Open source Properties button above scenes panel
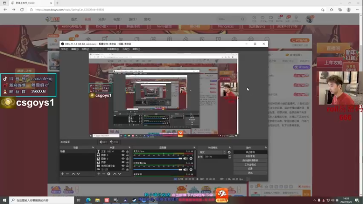 click(103, 142)
